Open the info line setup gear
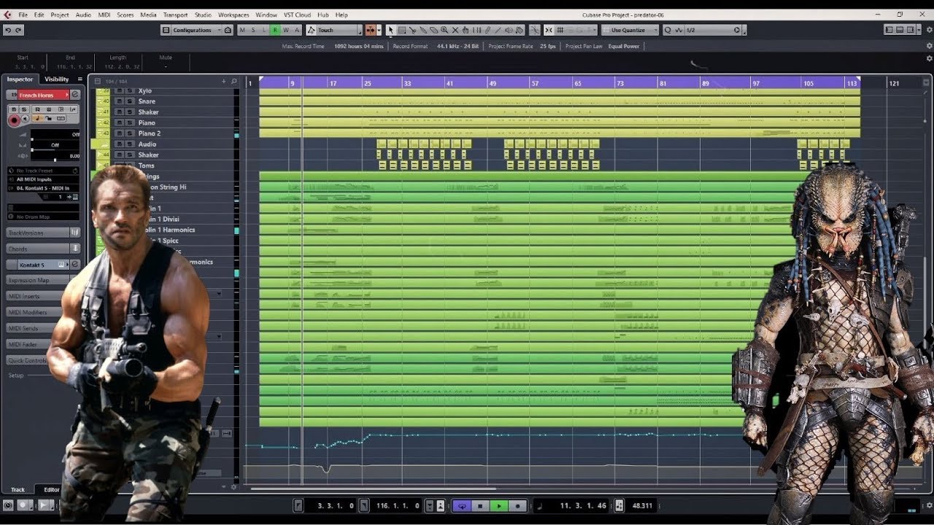This screenshot has width=934, height=525. click(x=929, y=58)
